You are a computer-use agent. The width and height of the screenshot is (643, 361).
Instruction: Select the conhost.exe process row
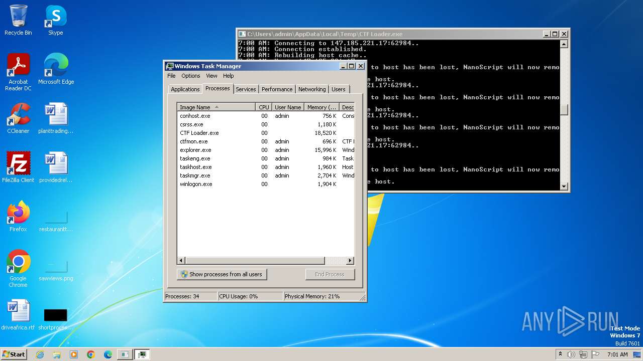(266, 116)
